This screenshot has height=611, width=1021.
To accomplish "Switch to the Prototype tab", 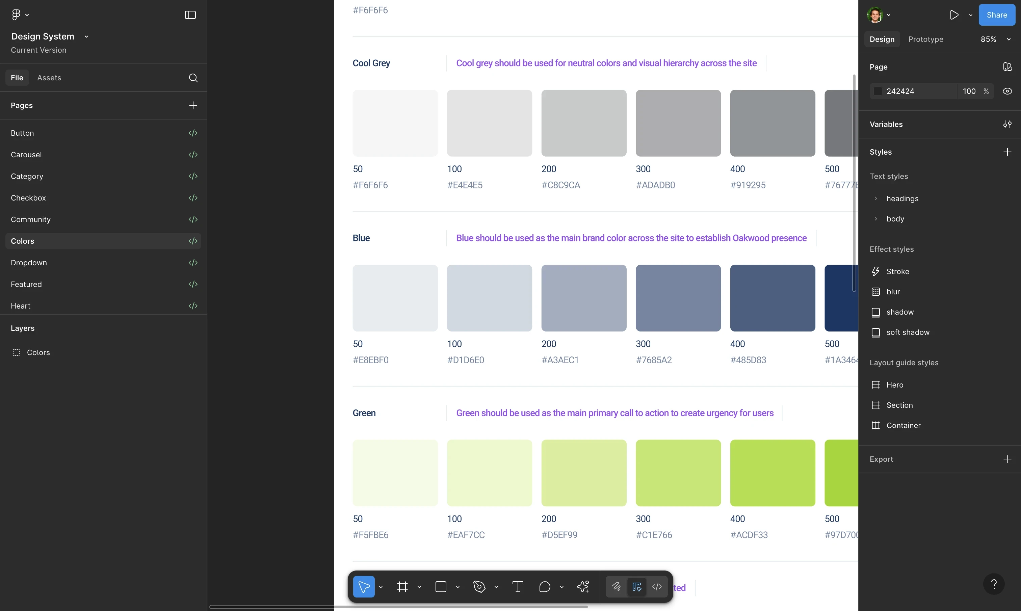I will click(x=925, y=39).
